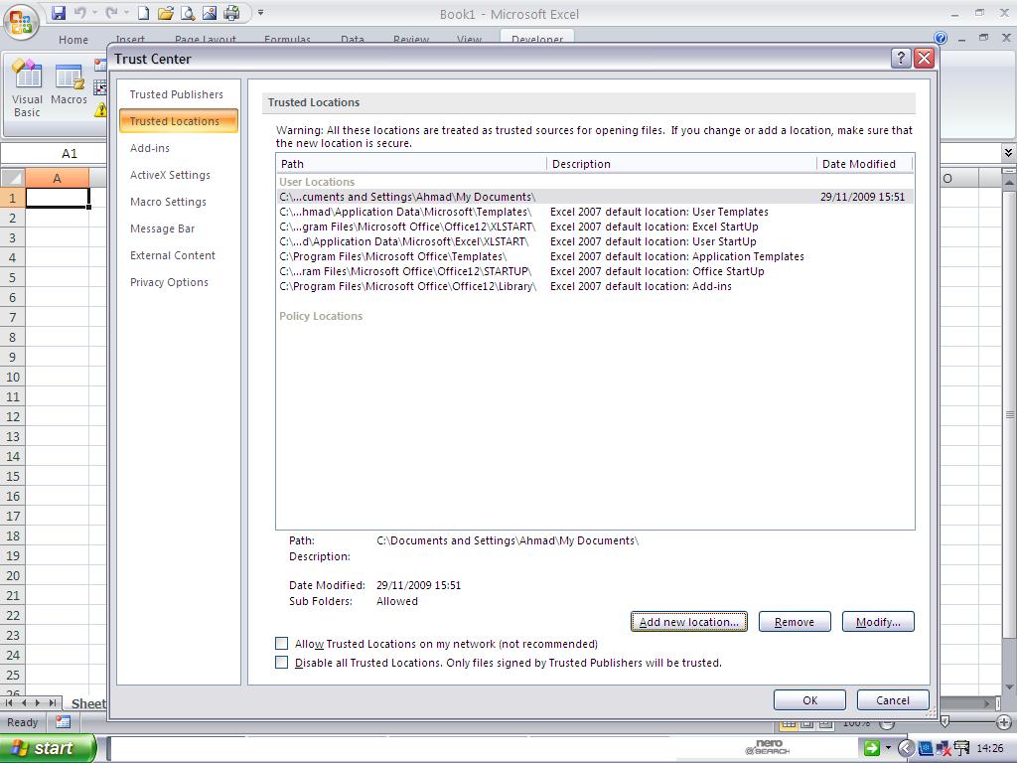Viewport: 1017px width, 763px height.
Task: Click the picture icon in Quick Access toolbar
Action: [210, 12]
